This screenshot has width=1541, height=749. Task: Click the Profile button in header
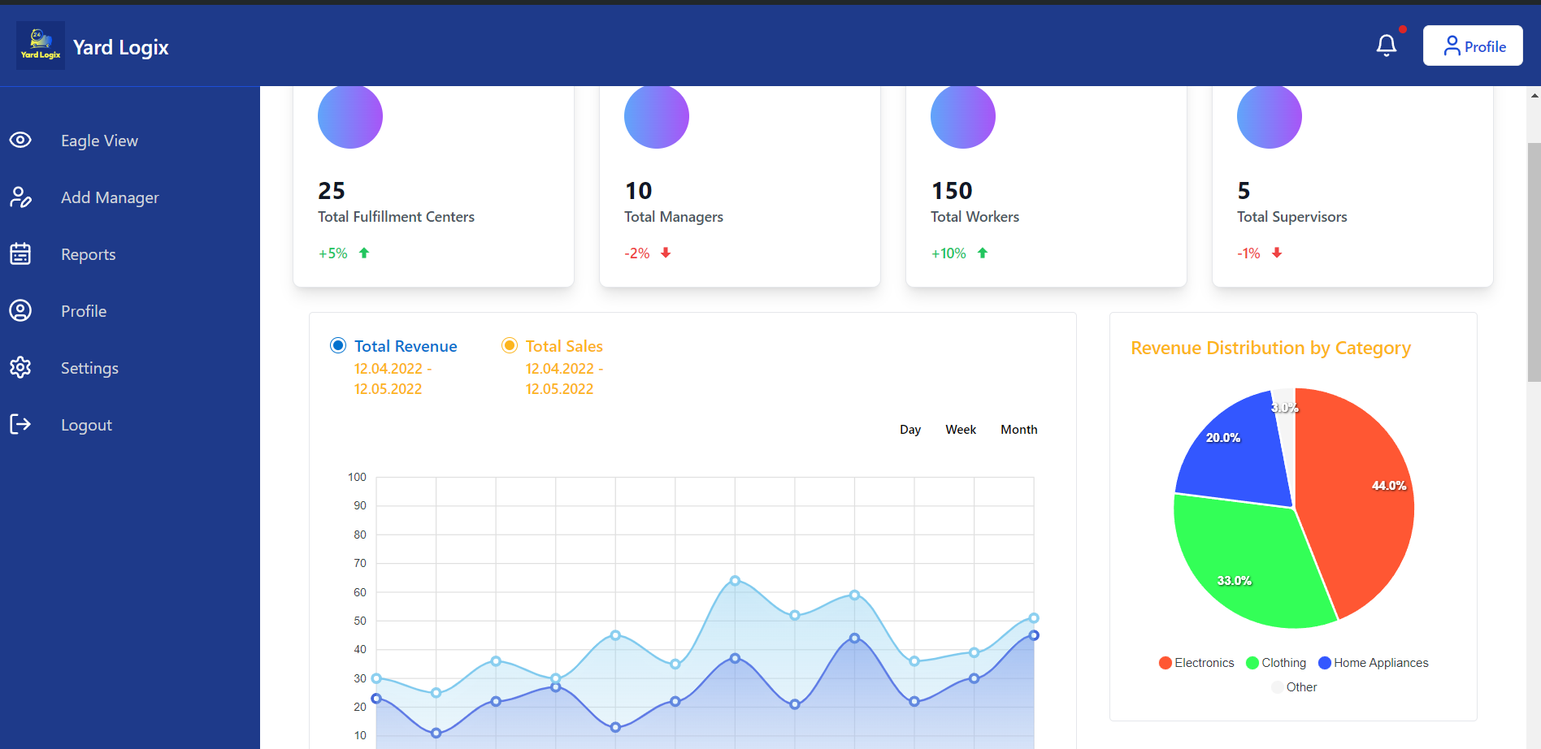point(1473,45)
